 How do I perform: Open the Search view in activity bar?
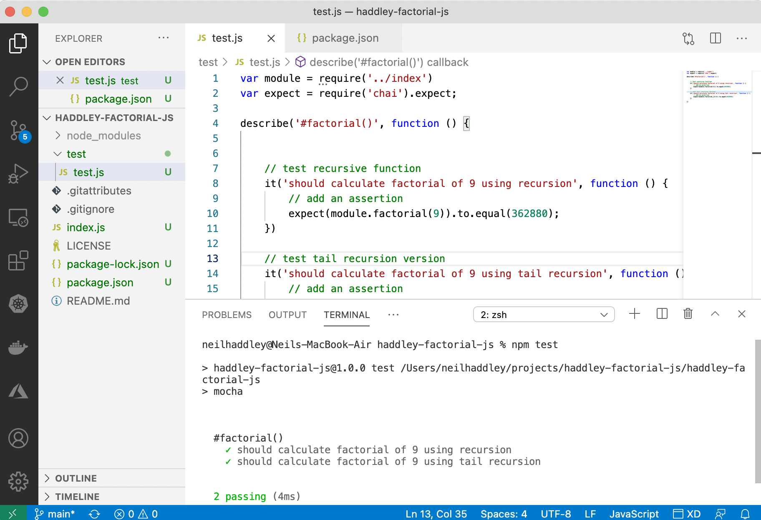coord(18,86)
